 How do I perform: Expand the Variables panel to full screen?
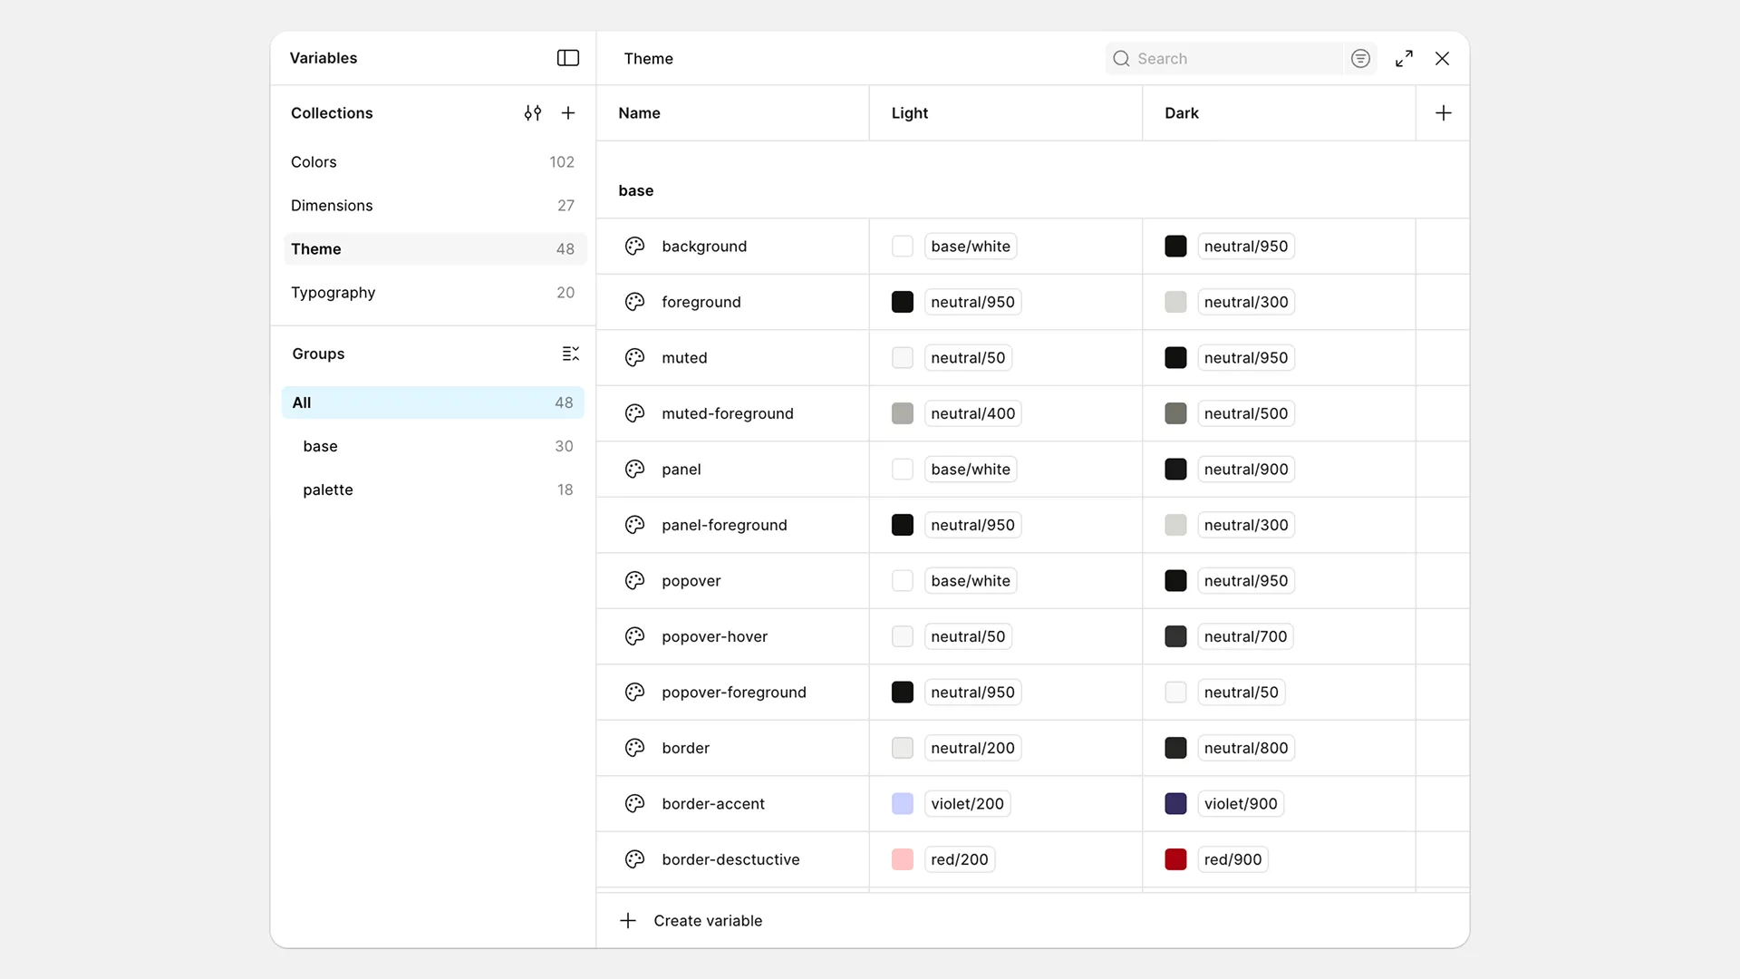[x=1404, y=58]
